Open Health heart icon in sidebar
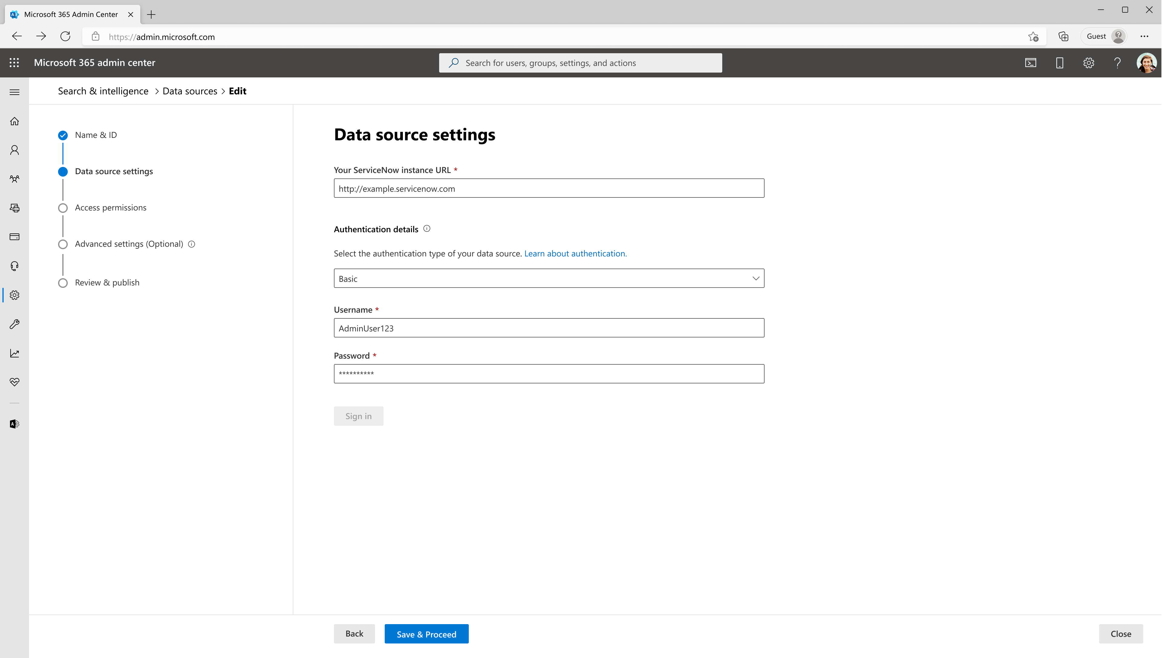Viewport: 1162px width, 658px height. [x=15, y=382]
